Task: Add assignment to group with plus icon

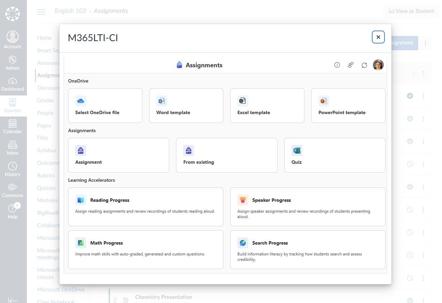Action: 413,73
